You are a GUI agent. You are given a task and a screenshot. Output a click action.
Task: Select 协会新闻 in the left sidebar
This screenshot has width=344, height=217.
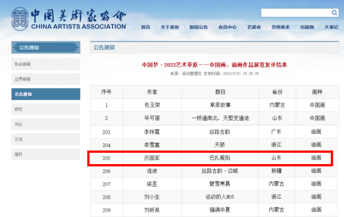46,64
